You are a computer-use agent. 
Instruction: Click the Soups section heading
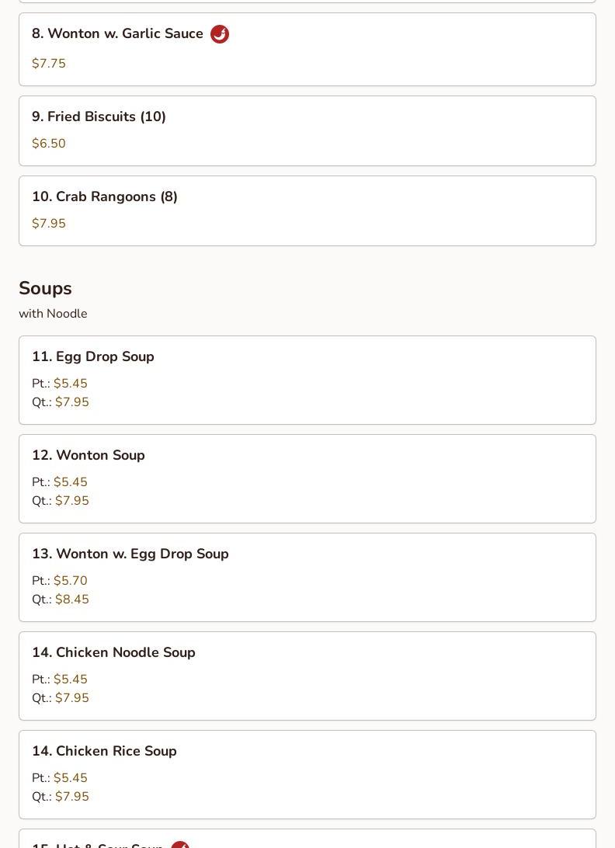click(45, 288)
